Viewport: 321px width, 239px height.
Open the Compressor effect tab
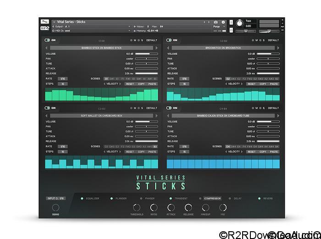[x=212, y=199]
